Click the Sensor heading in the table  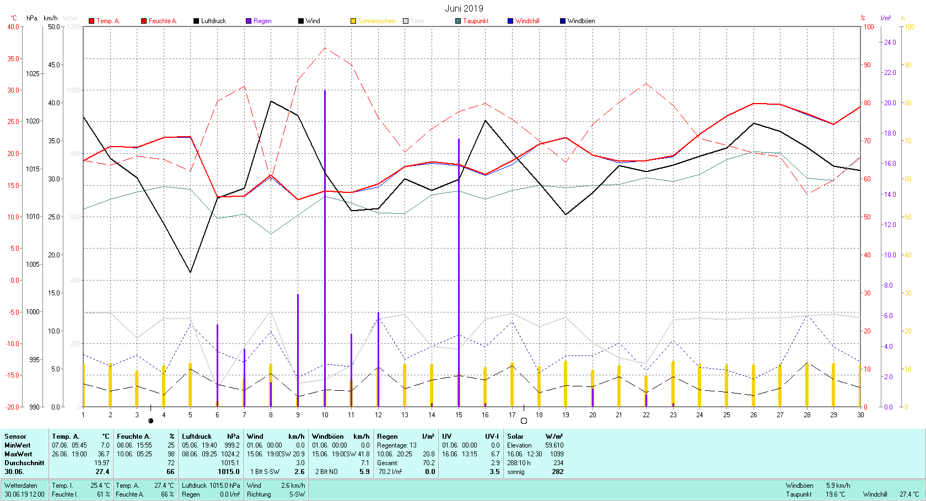pyautogui.click(x=15, y=437)
